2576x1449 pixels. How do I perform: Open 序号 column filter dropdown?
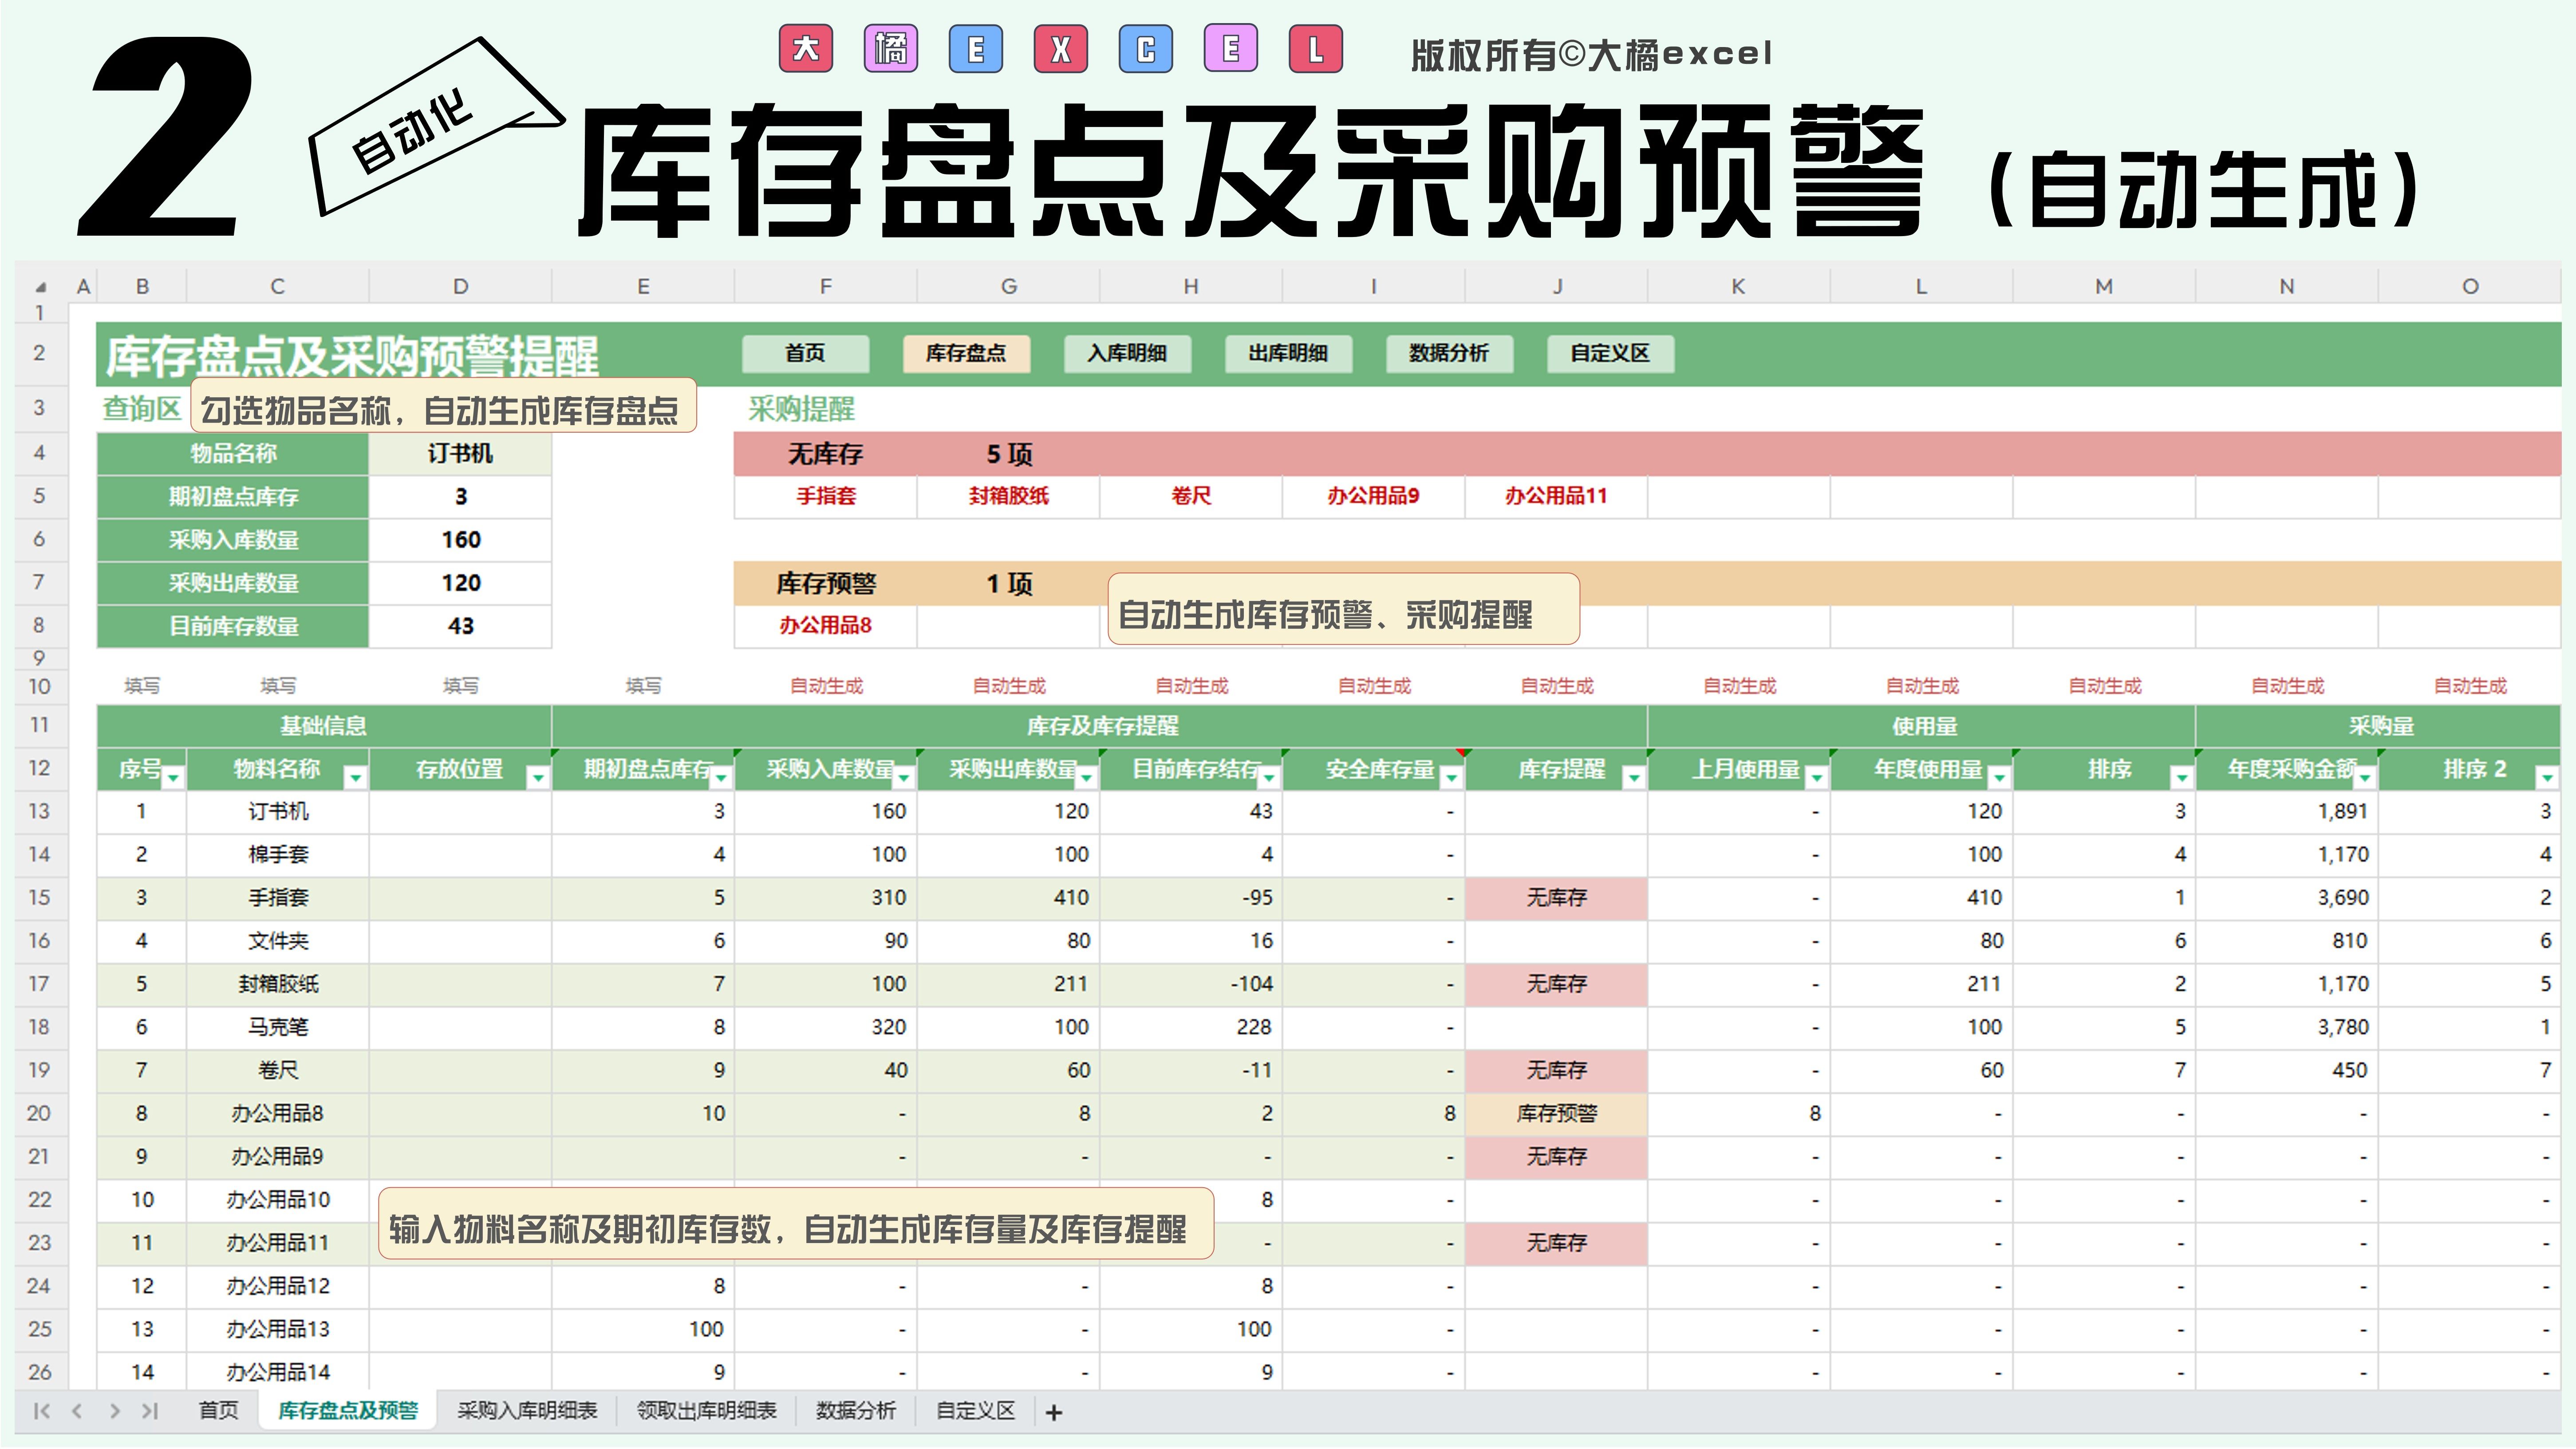click(173, 777)
